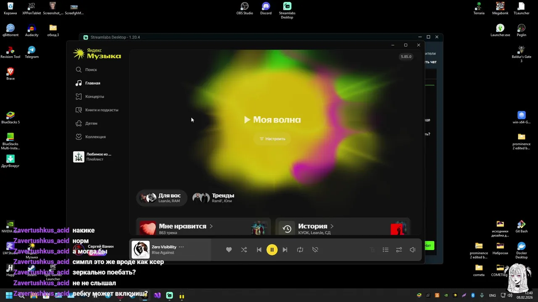Screen dimensions: 538x302
Task: Open Windows Start menu
Action: (9, 295)
